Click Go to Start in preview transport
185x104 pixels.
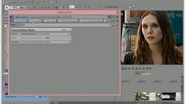(140, 68)
